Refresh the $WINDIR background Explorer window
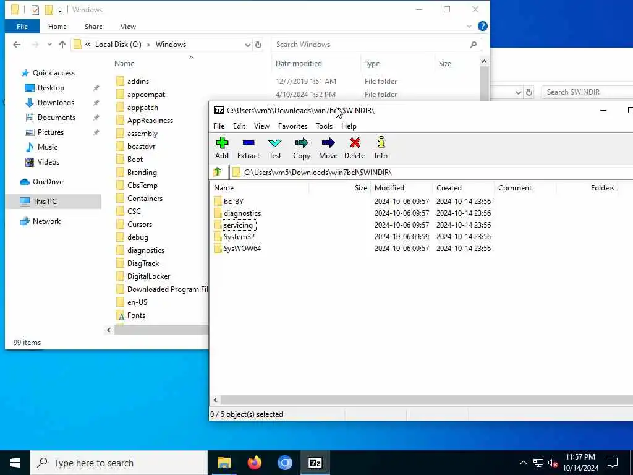This screenshot has width=633, height=475. [x=529, y=92]
